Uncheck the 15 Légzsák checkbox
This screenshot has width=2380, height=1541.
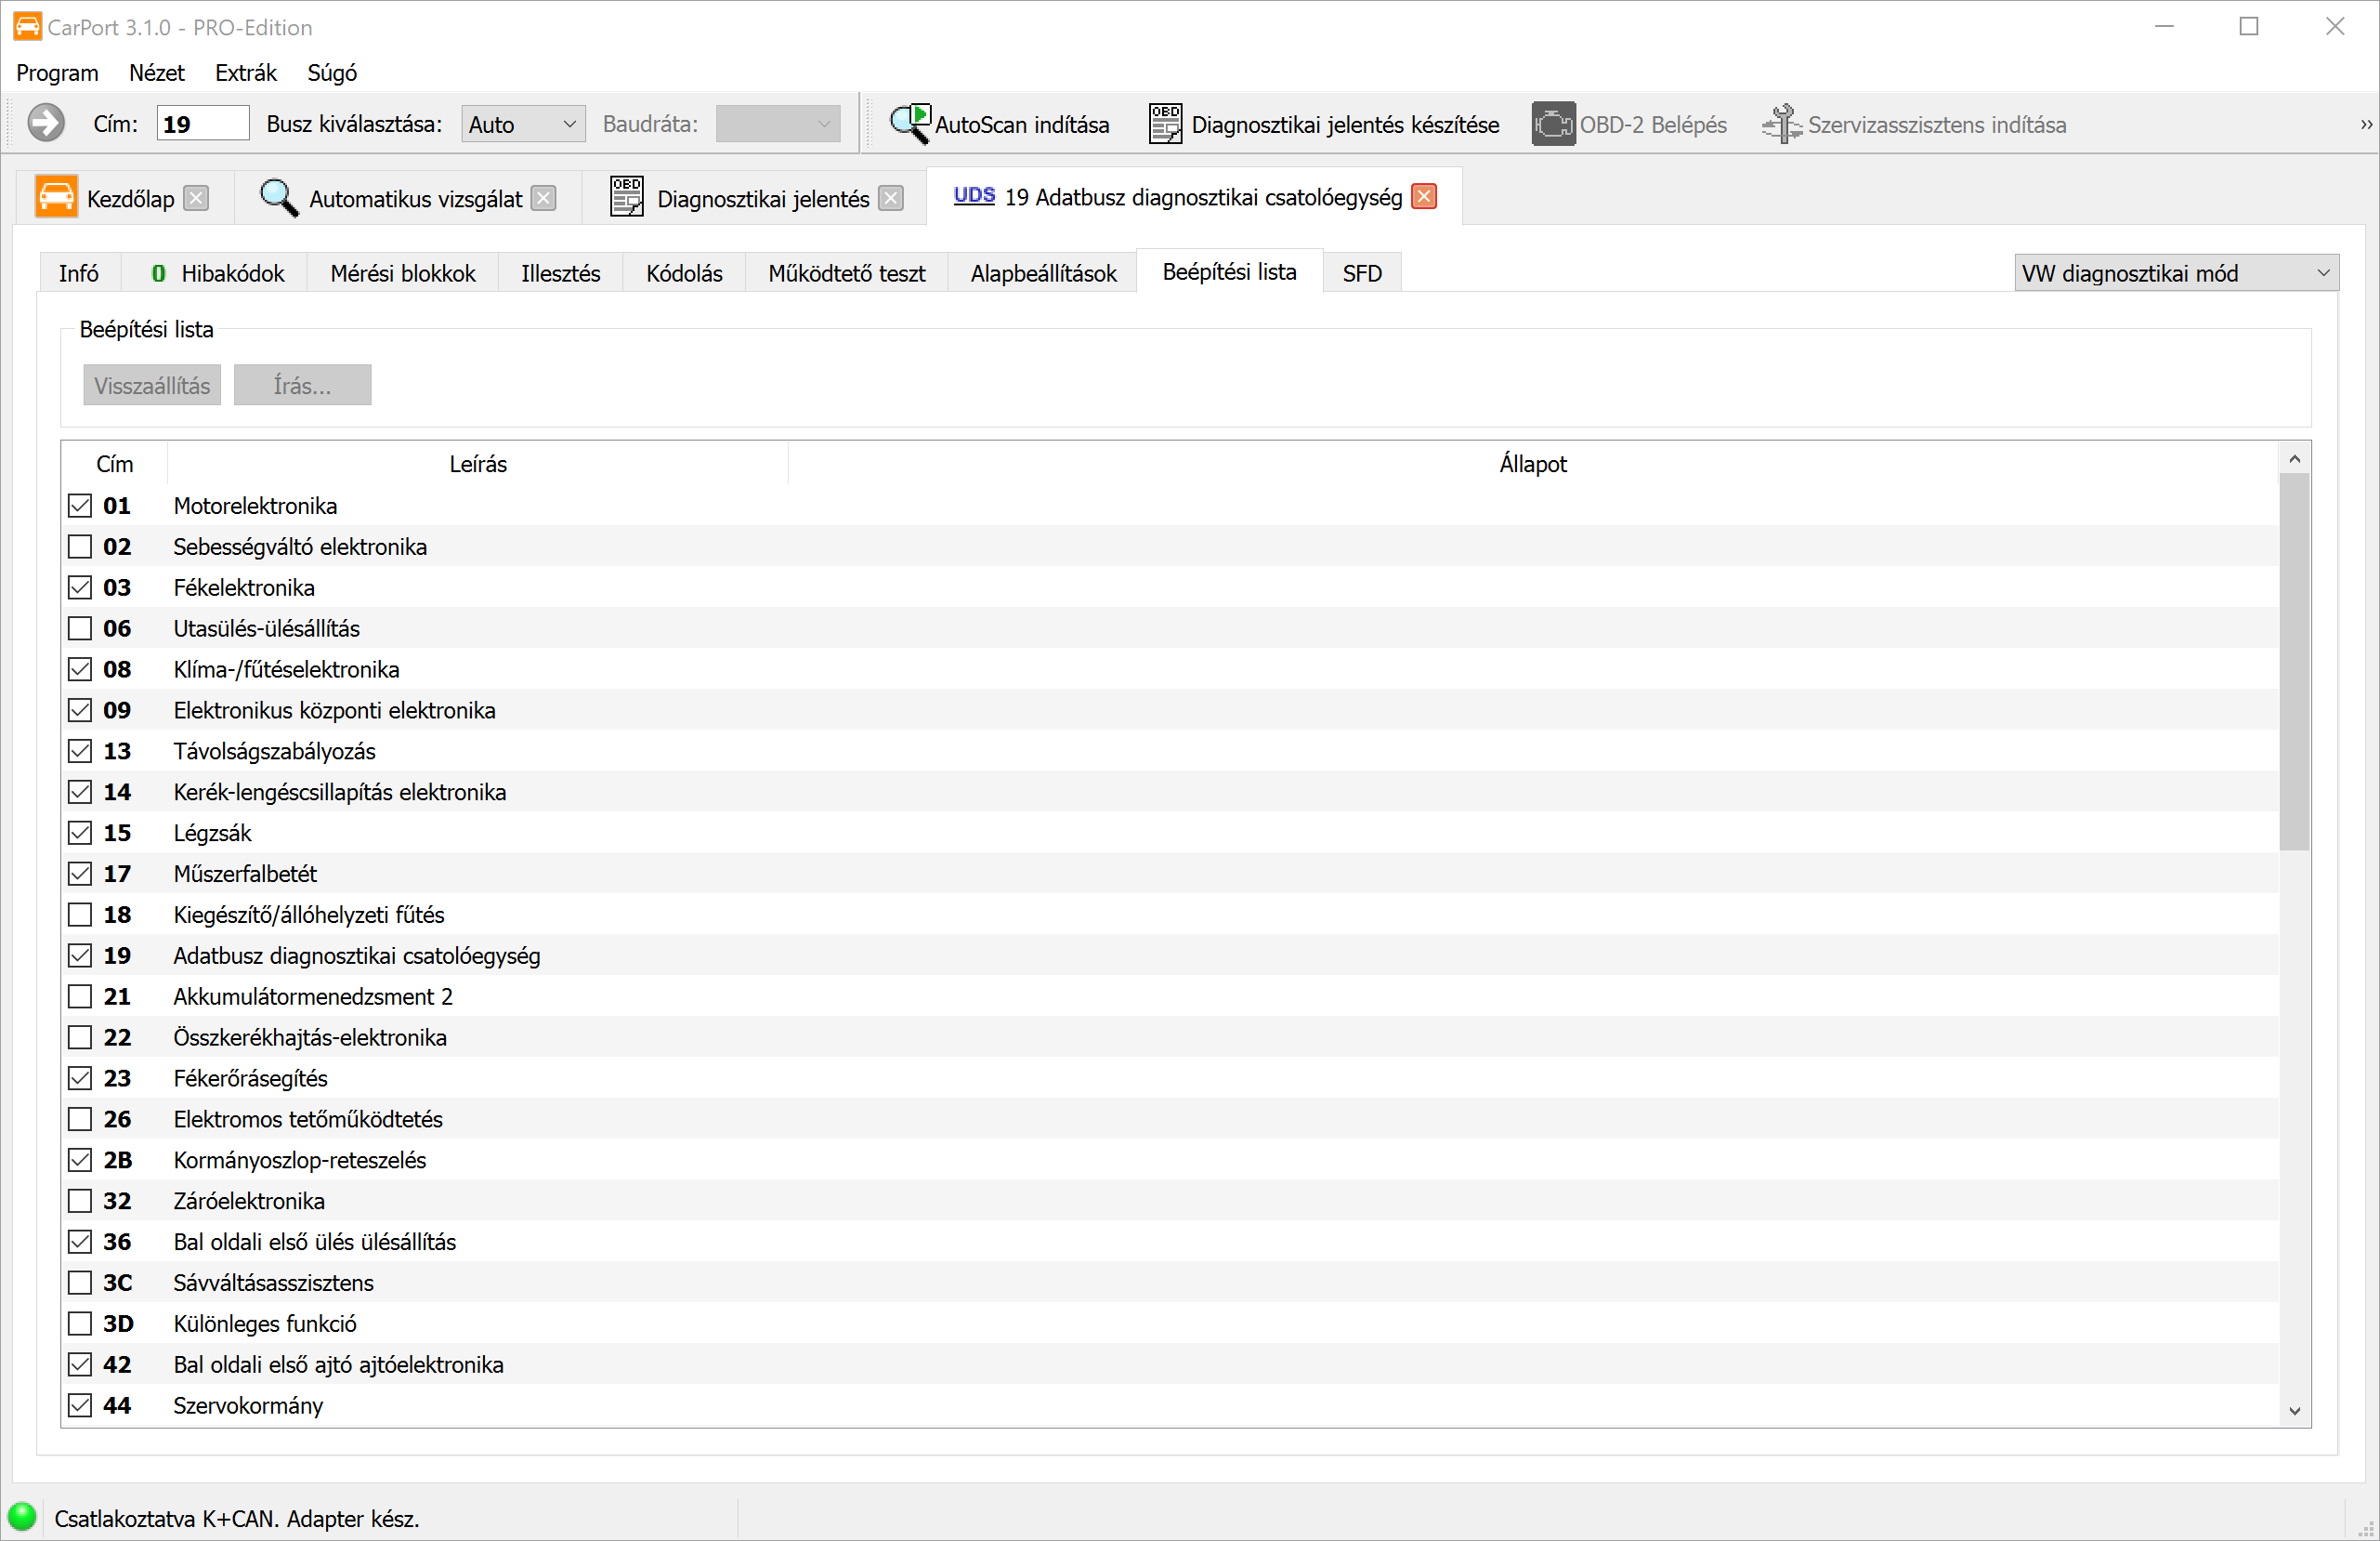point(80,833)
